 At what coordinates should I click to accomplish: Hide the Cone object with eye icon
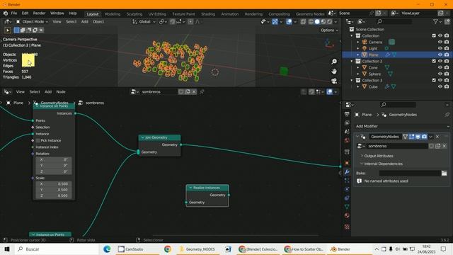[x=440, y=67]
